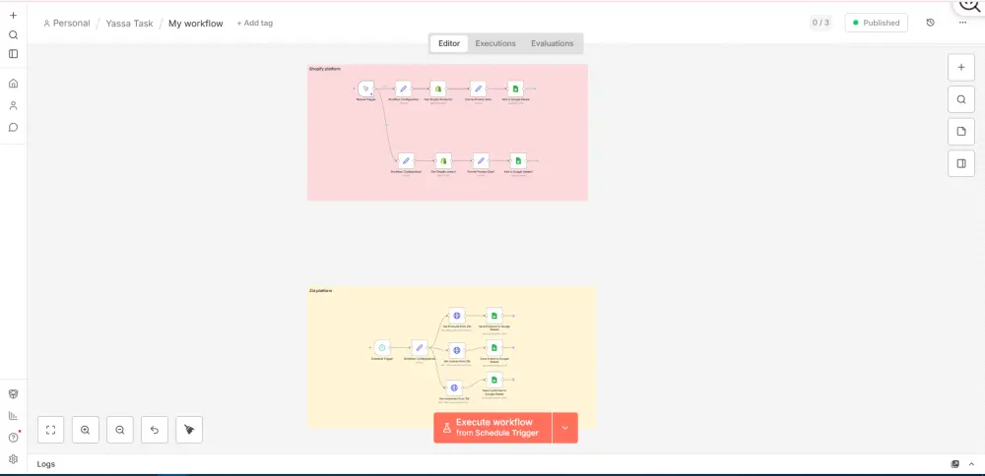985x476 pixels.
Task: Add a sticky note to canvas
Action: (961, 131)
